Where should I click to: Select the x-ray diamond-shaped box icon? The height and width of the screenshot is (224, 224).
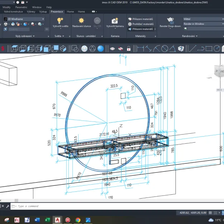(63, 49)
